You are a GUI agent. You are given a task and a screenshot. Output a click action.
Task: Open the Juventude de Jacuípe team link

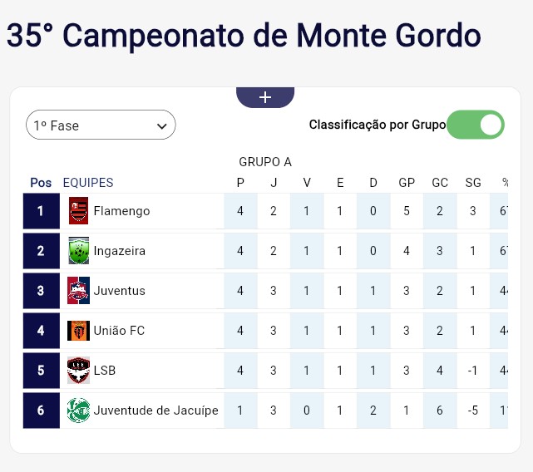pos(155,411)
